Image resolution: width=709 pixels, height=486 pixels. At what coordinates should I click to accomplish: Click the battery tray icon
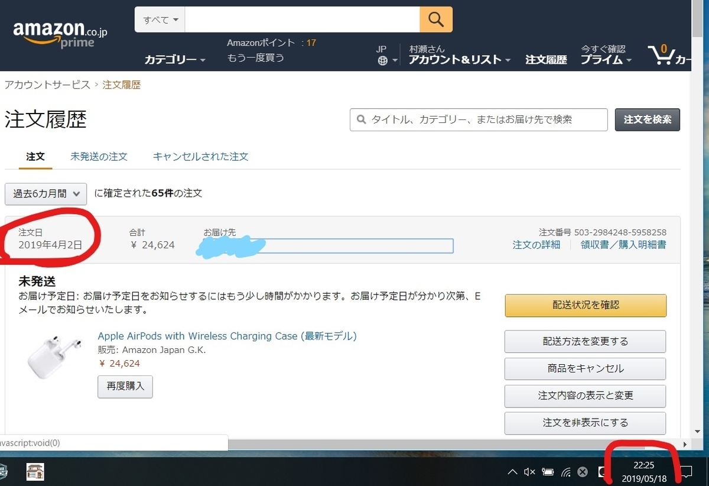click(548, 472)
